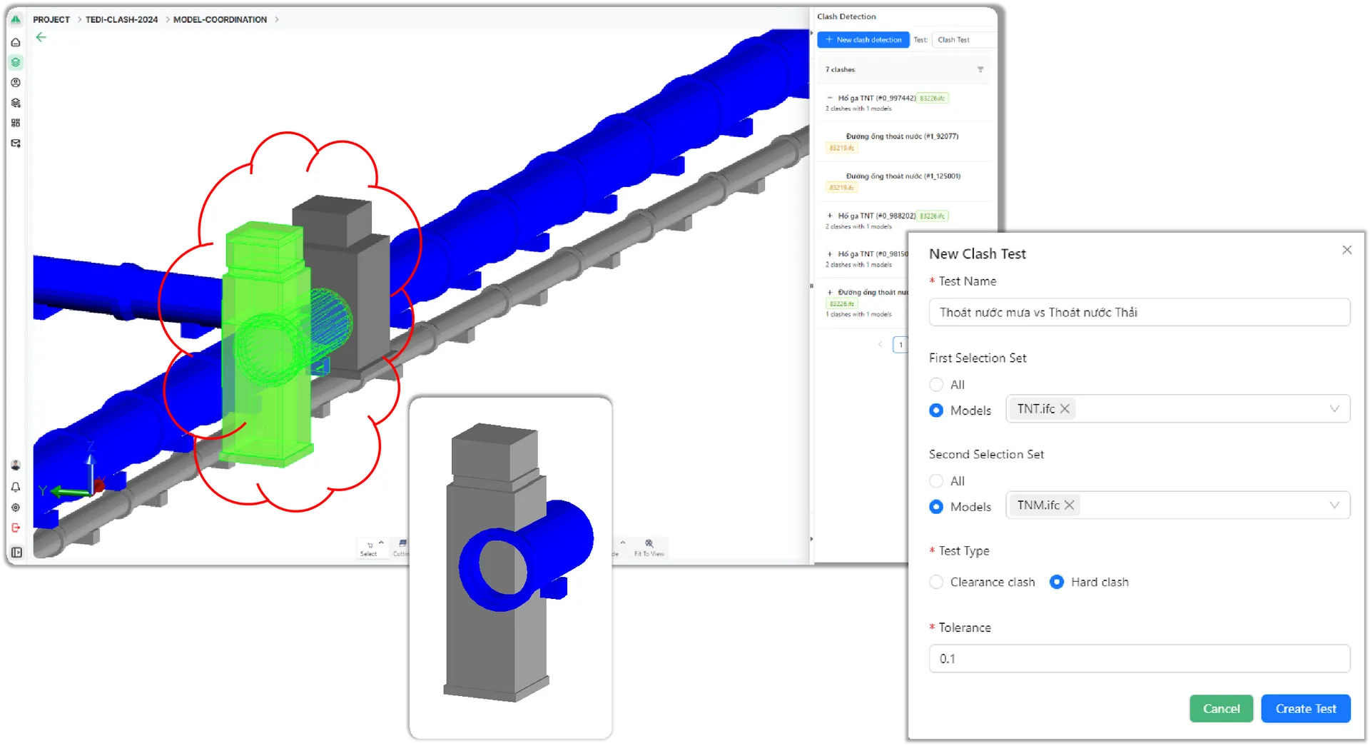Click the green Cancel button
The width and height of the screenshot is (1370, 746).
coord(1221,708)
